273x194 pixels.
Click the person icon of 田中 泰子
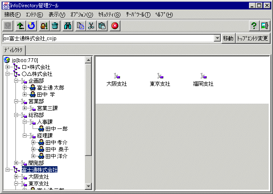click(x=41, y=149)
